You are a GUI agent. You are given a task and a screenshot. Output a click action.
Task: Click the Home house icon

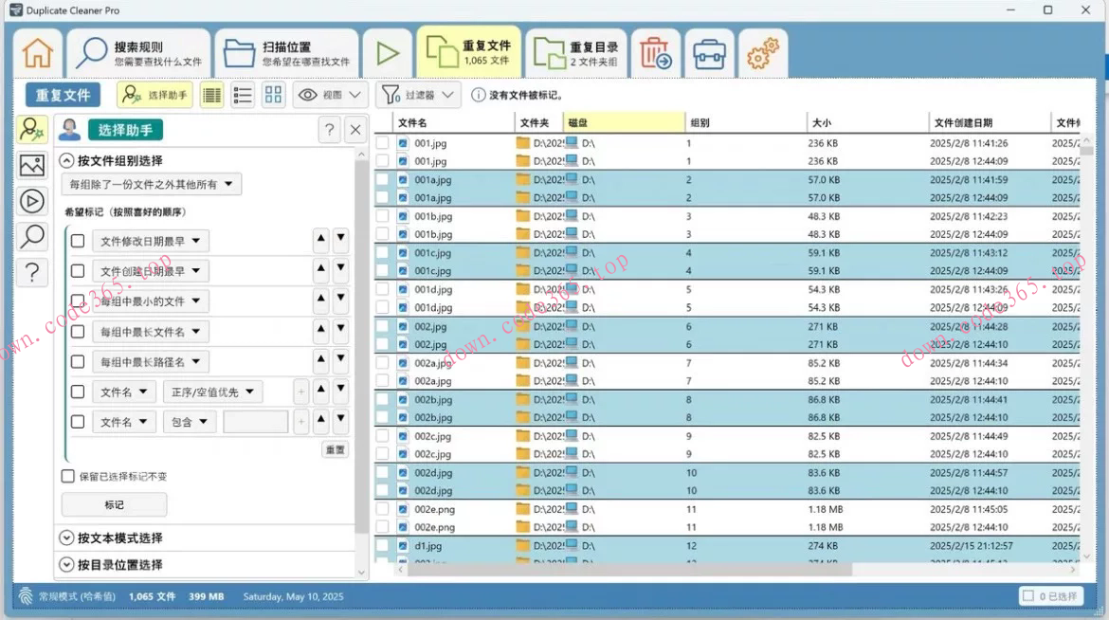coord(38,53)
